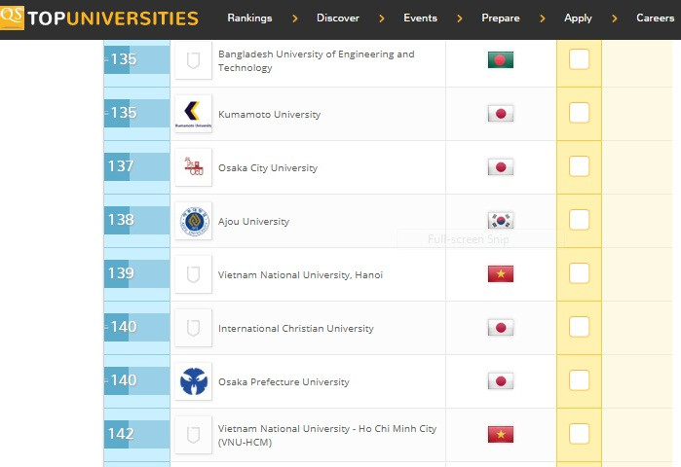Open the Osaka City University link

point(267,168)
